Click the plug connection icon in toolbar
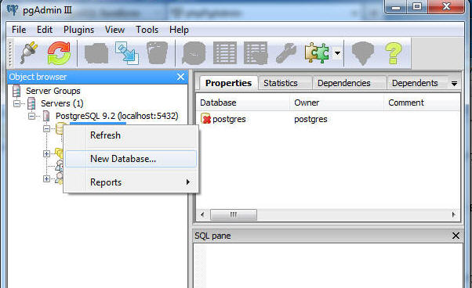The width and height of the screenshot is (472, 288). pos(29,53)
